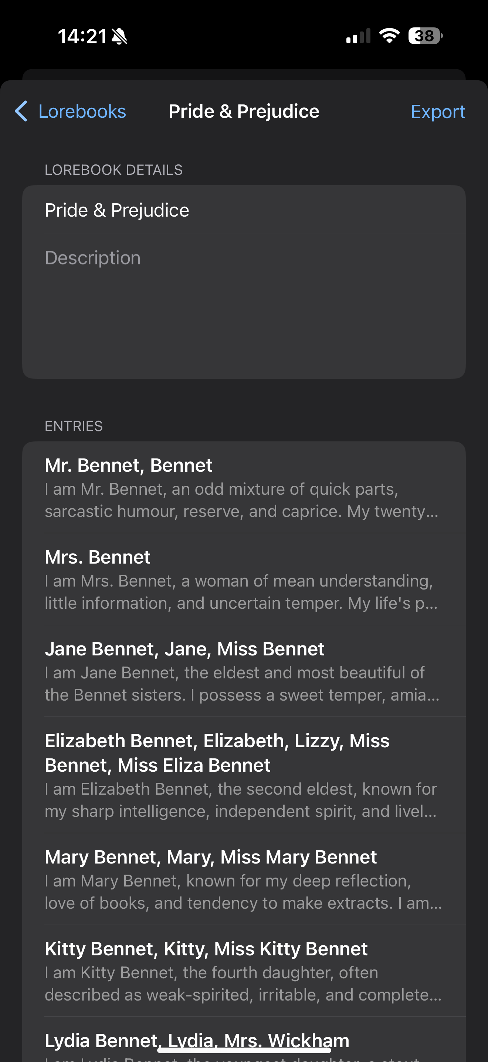Select the Jane Bennet entry
Screen dimensions: 488x1062
244,671
